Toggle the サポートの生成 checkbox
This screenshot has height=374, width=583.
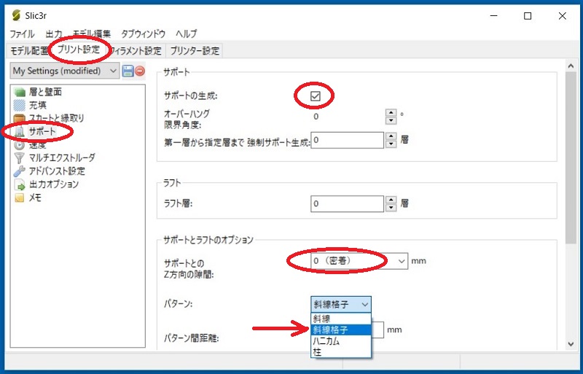click(x=315, y=96)
